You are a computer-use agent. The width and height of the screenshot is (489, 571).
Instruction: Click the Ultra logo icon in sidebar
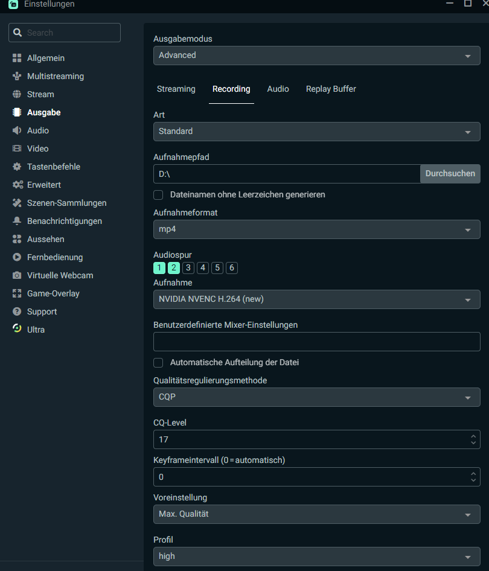click(x=17, y=329)
